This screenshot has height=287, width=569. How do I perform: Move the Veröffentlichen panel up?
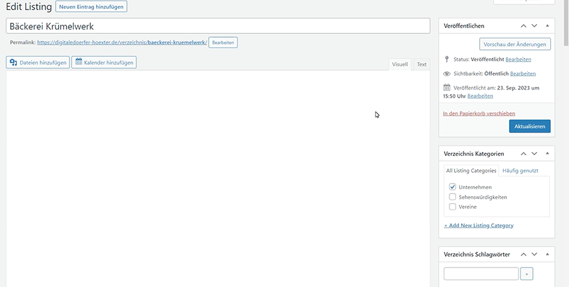point(523,26)
